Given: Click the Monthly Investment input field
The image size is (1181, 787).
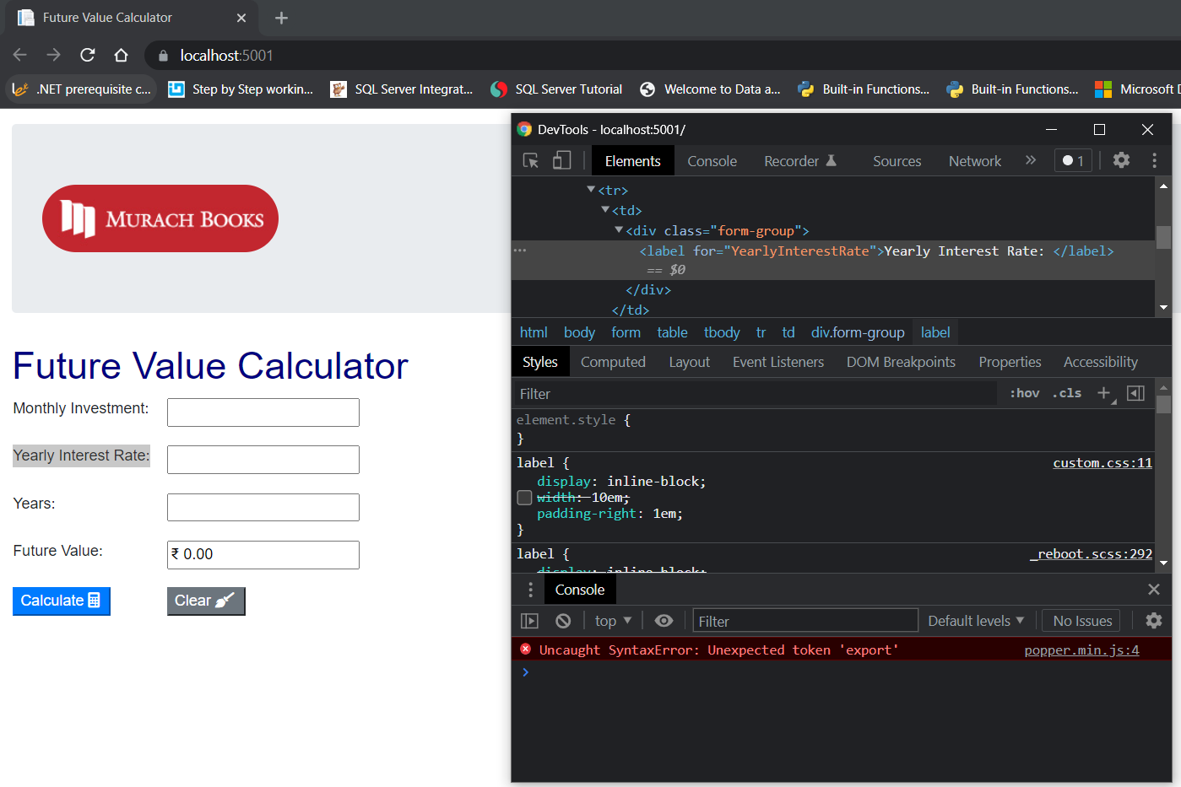Looking at the screenshot, I should [263, 412].
